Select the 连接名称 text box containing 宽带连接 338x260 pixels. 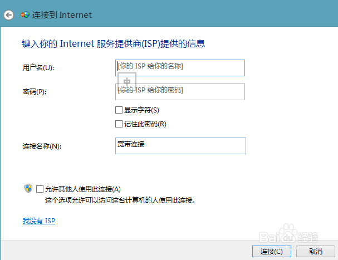click(180, 145)
